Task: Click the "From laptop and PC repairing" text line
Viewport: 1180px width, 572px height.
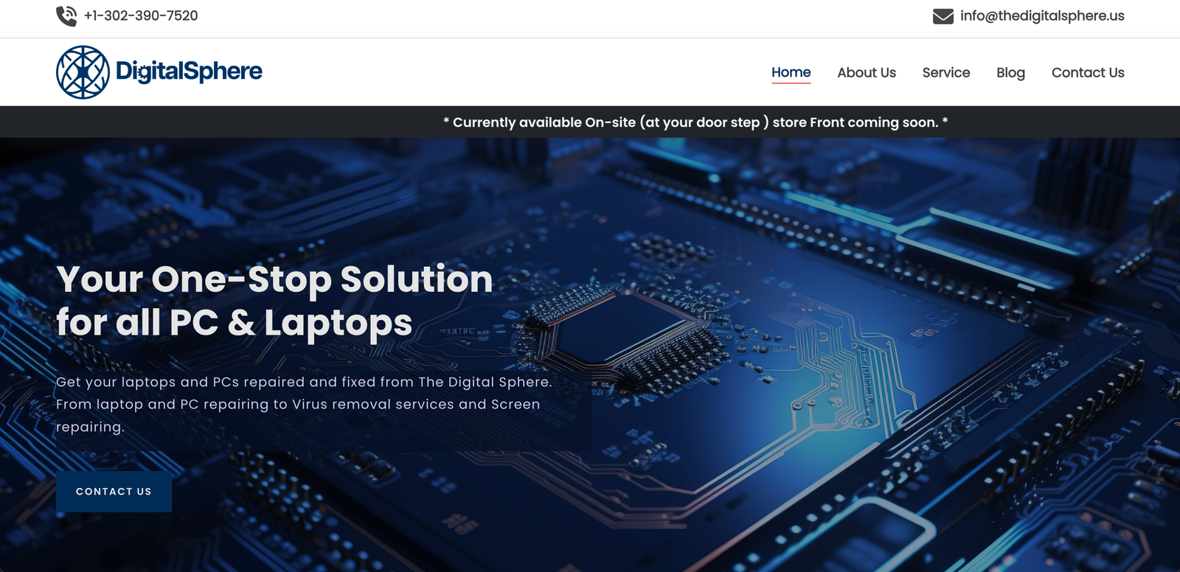Action: tap(297, 404)
